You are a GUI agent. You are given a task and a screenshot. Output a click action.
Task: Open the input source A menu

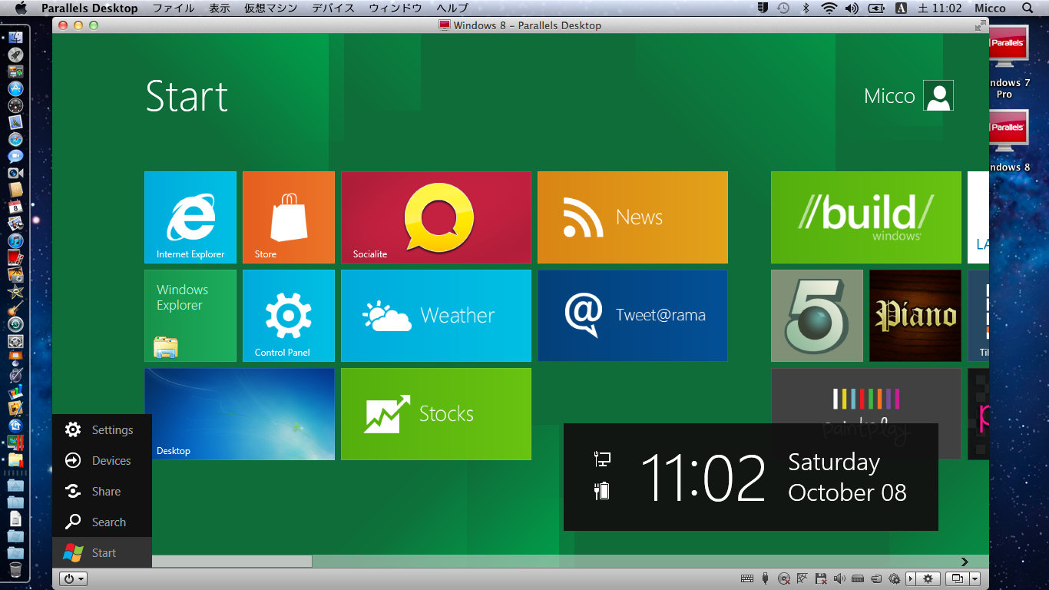[902, 8]
